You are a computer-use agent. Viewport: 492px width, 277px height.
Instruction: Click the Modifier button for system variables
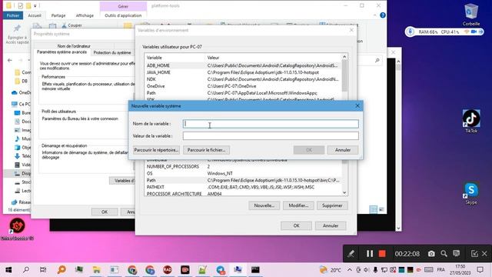point(298,205)
